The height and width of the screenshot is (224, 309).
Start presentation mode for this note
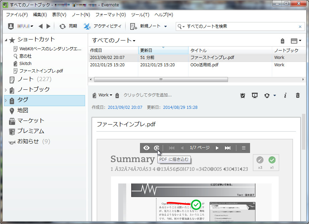click(x=255, y=95)
